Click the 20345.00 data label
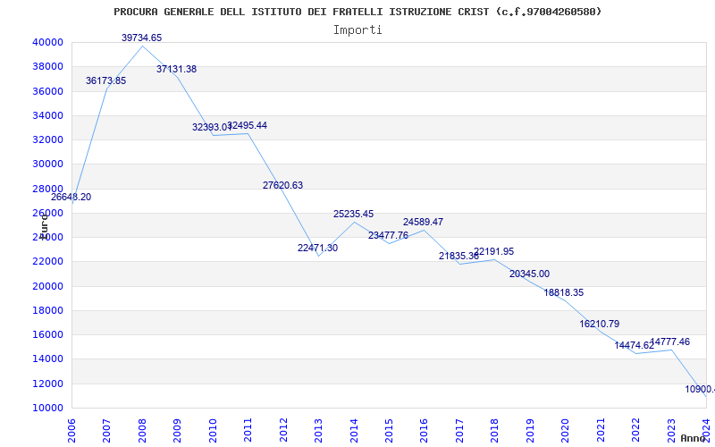 coord(529,274)
